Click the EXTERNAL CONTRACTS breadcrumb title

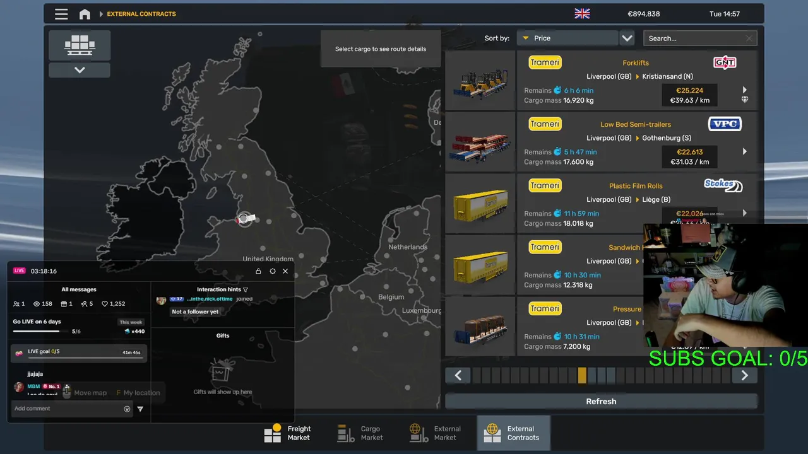[141, 14]
